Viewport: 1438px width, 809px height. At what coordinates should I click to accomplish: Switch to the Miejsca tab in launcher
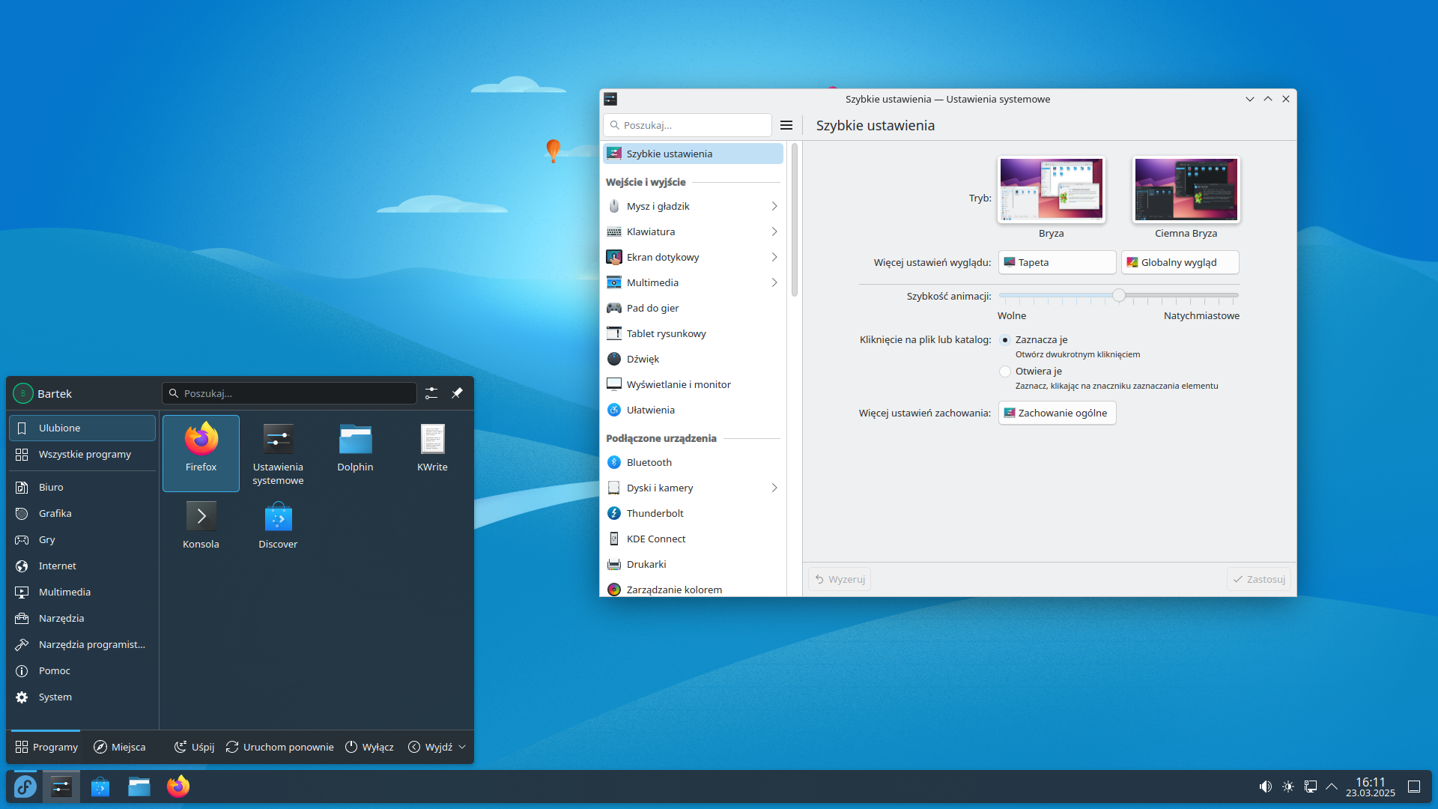[120, 747]
